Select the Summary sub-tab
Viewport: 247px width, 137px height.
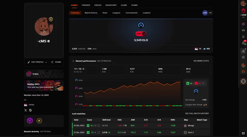pyautogui.click(x=75, y=13)
